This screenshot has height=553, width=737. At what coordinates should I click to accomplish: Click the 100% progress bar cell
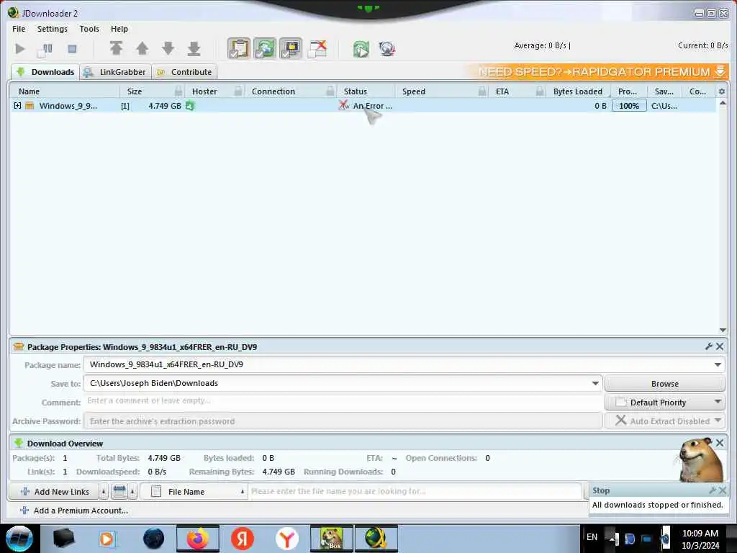[x=629, y=106]
